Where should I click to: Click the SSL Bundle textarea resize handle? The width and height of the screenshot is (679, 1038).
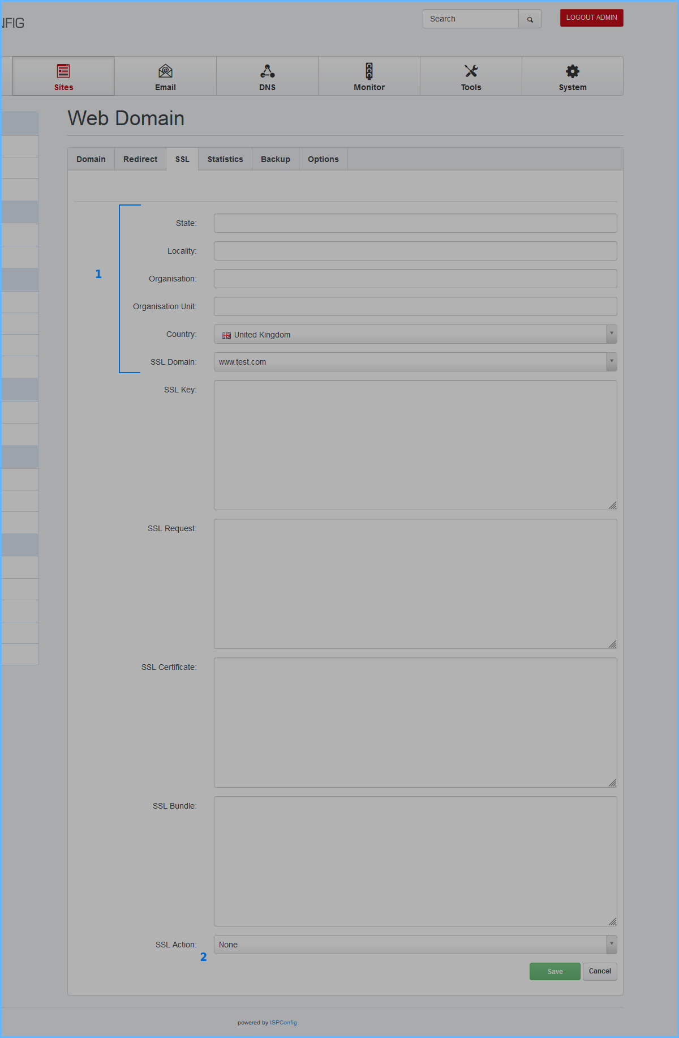(613, 922)
